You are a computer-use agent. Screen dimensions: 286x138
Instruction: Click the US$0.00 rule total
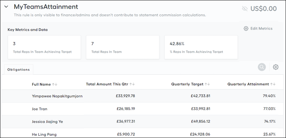coord(263,9)
